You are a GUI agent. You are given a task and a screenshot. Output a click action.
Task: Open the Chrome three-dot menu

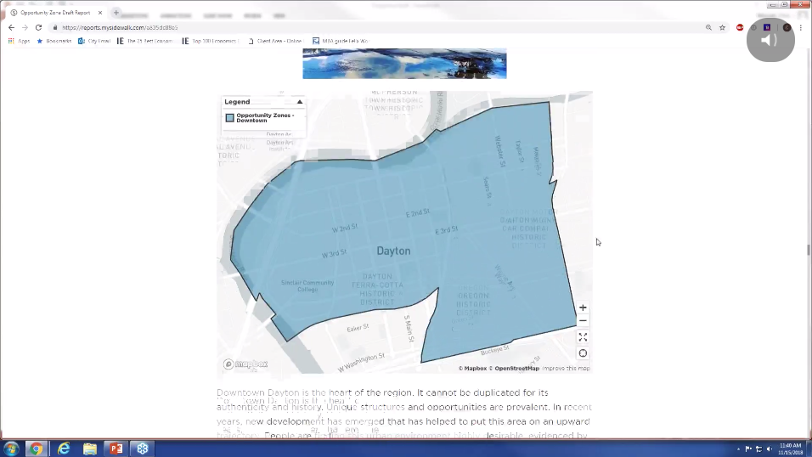pyautogui.click(x=801, y=27)
